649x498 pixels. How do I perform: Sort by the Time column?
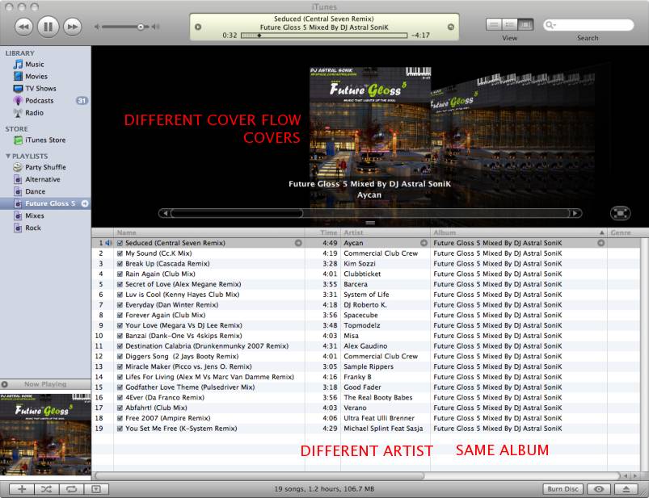(x=322, y=232)
